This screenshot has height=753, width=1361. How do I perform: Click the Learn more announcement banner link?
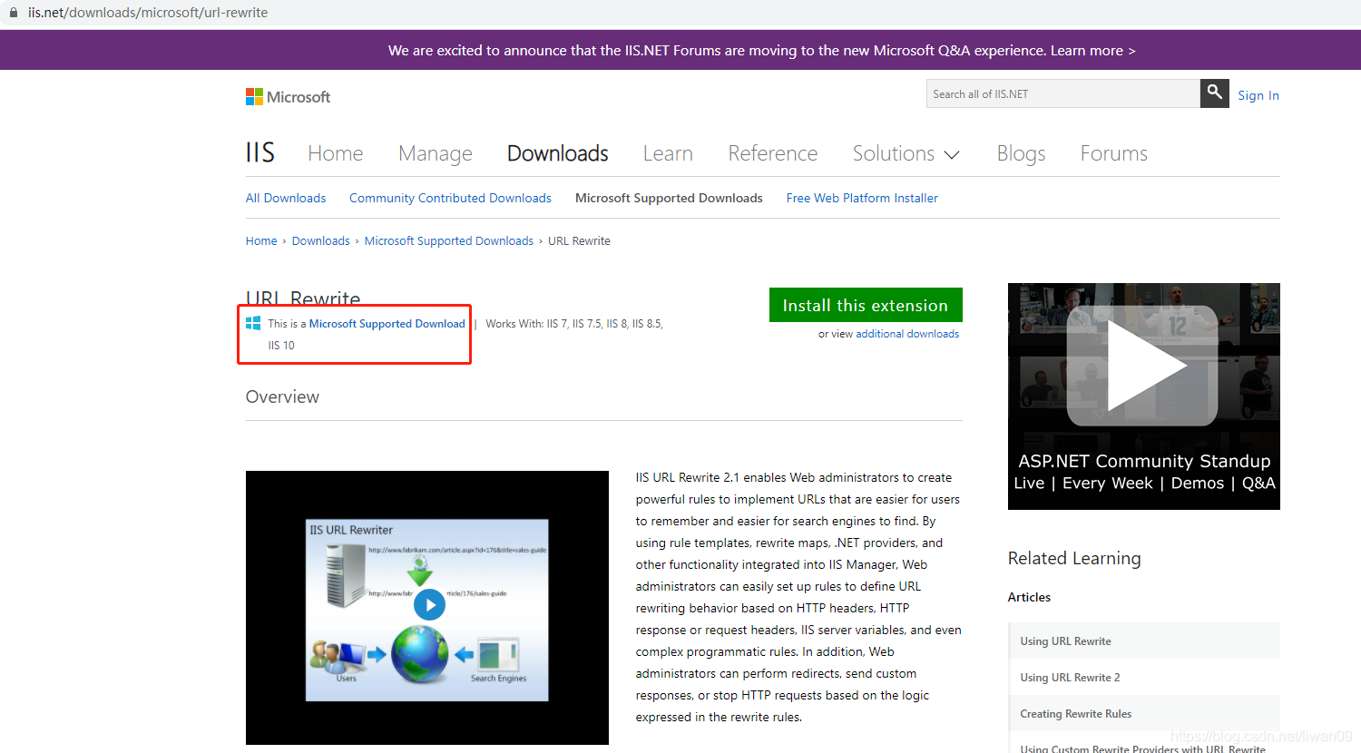1092,51
